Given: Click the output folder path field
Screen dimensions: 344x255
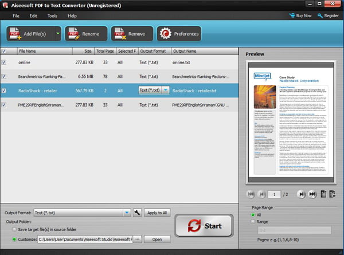Looking at the screenshot, I should [x=85, y=239].
